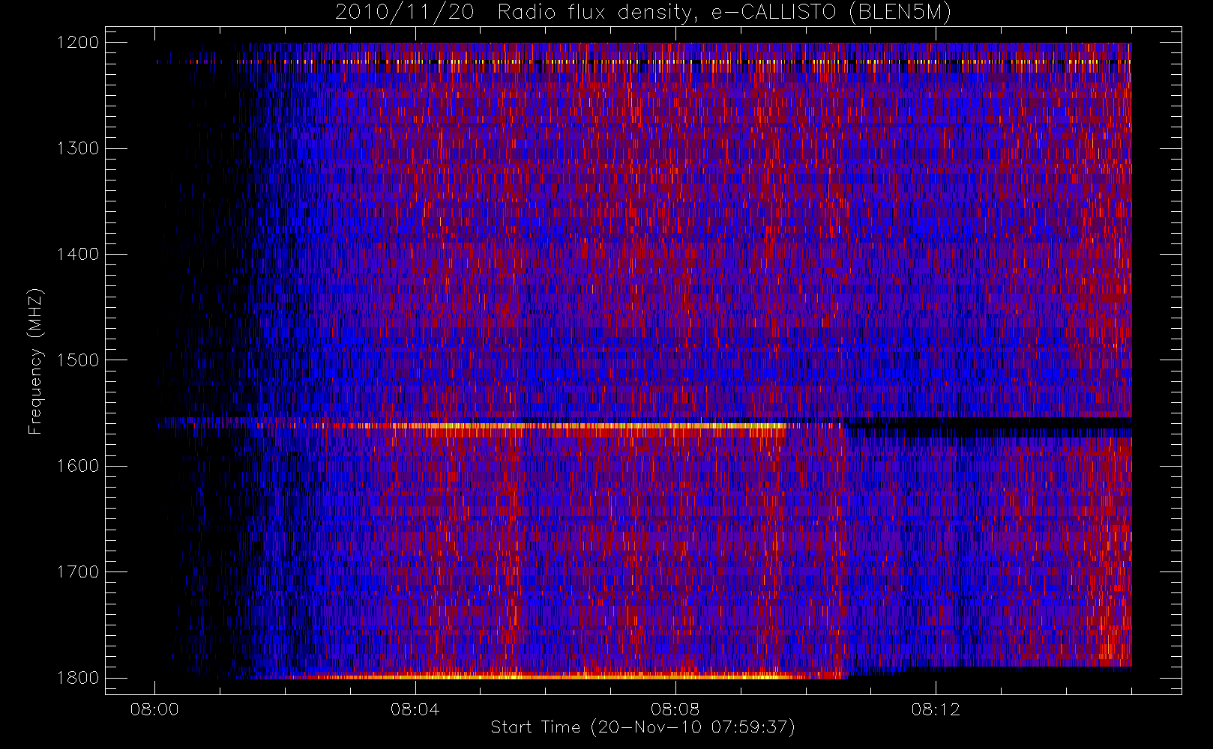The width and height of the screenshot is (1213, 749).
Task: Click the 1600 frequency tick label
Action: (x=77, y=466)
